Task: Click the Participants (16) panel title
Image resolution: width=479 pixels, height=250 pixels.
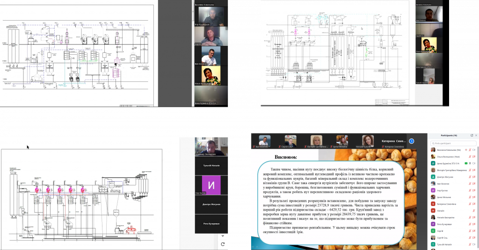Action: pyautogui.click(x=449, y=135)
